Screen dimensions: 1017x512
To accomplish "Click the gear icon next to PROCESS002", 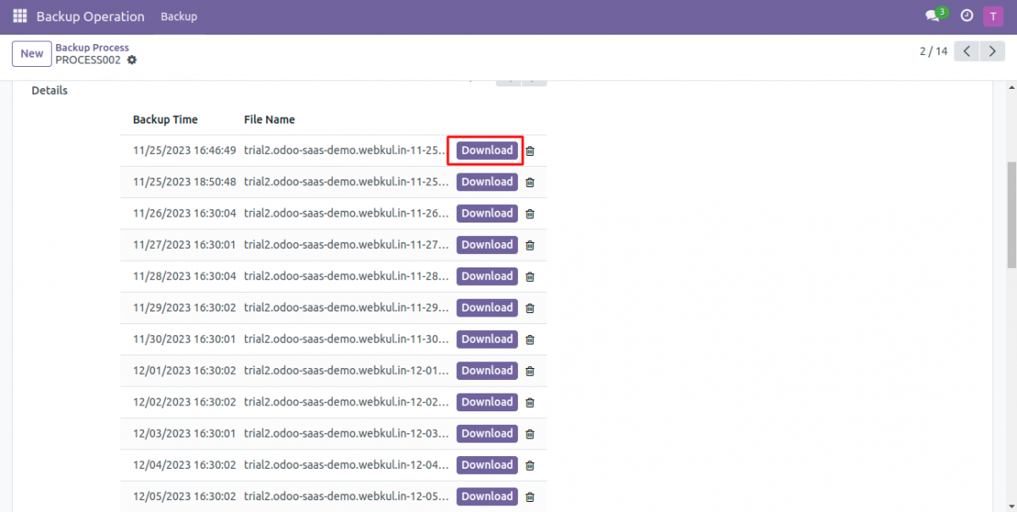I will [131, 60].
